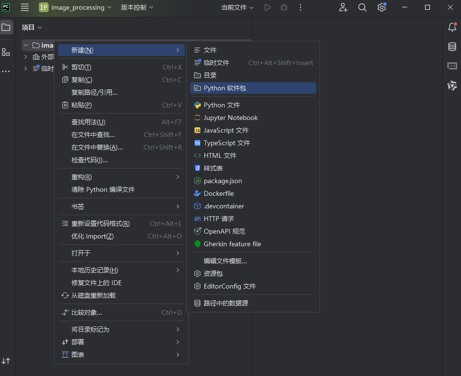Image resolution: width=461 pixels, height=376 pixels.
Task: Select 查找用法(U) menu entry
Action: pyautogui.click(x=121, y=122)
